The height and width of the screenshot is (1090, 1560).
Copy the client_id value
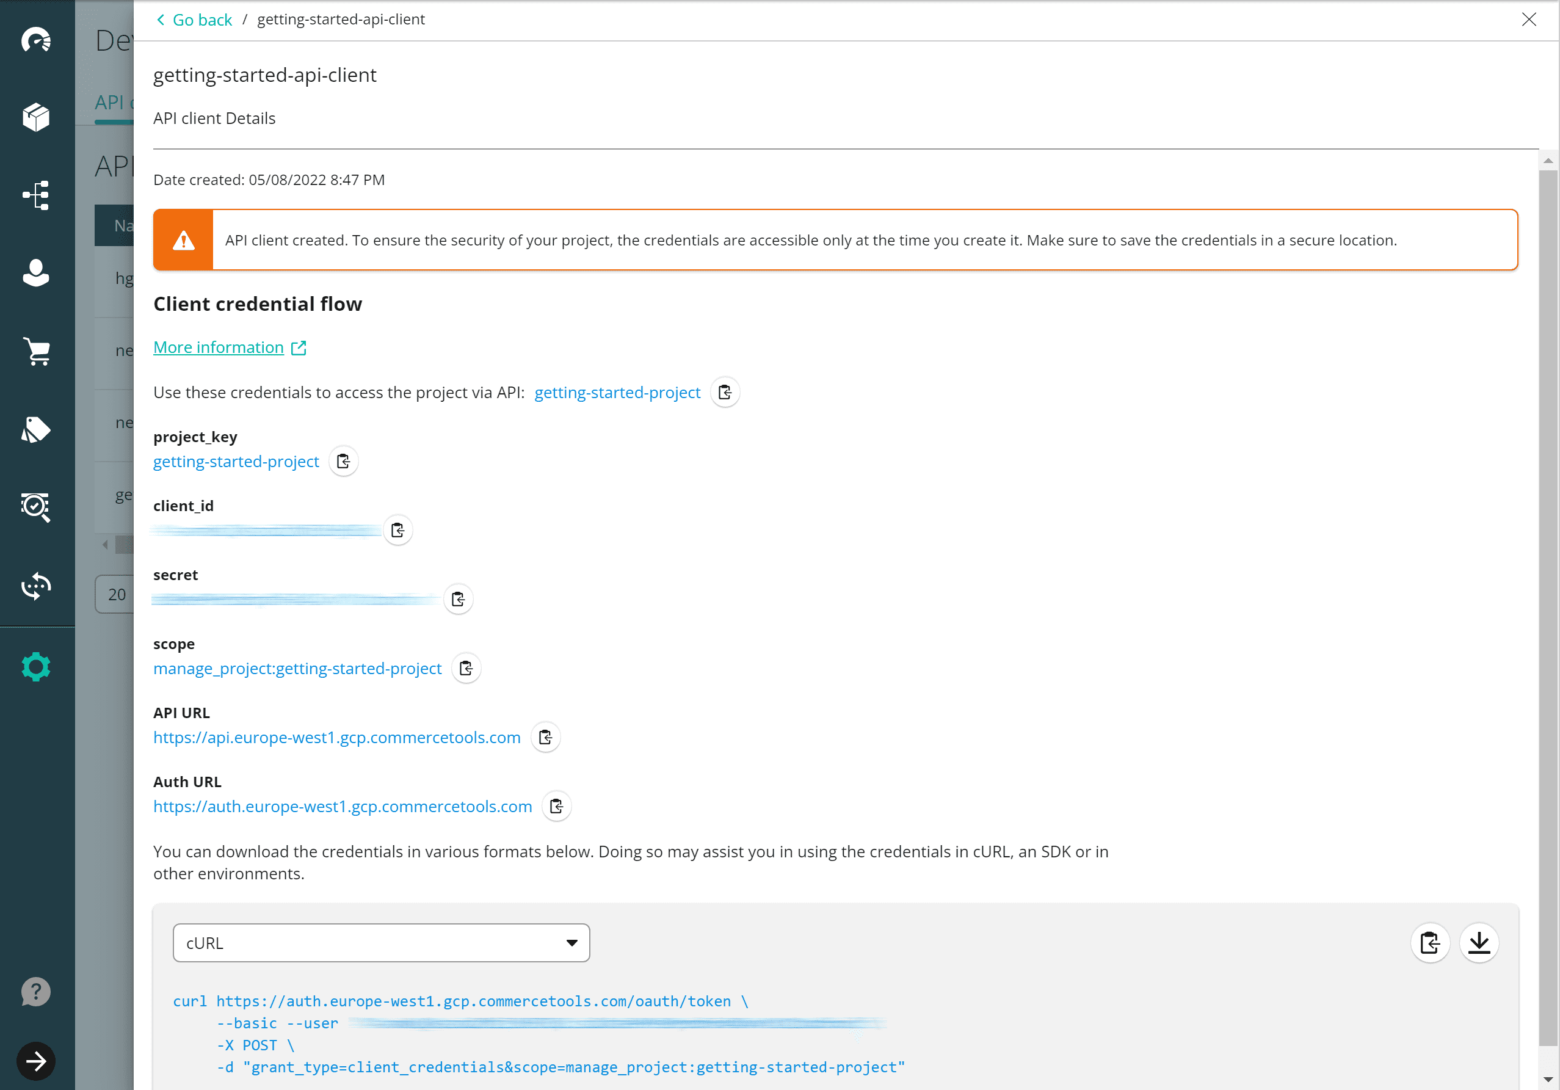397,530
